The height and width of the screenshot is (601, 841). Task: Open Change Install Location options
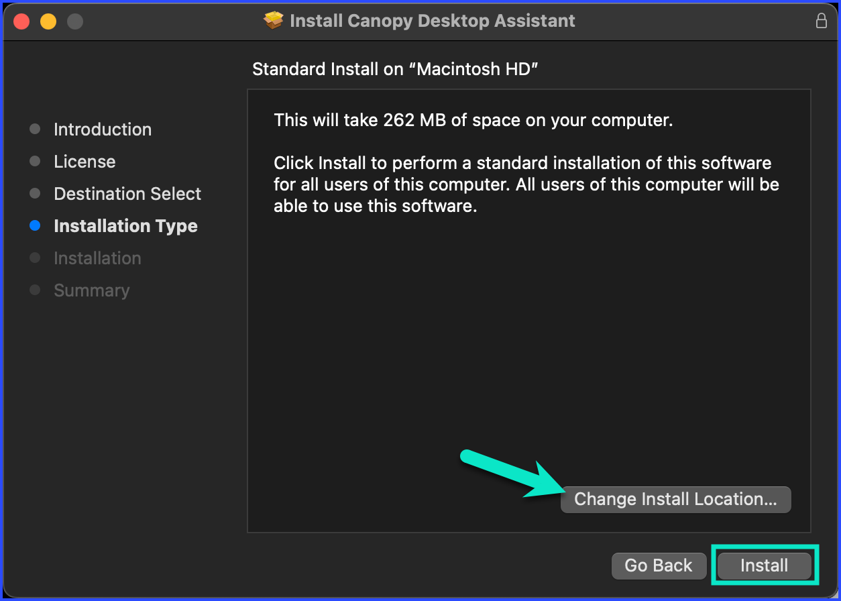[675, 499]
